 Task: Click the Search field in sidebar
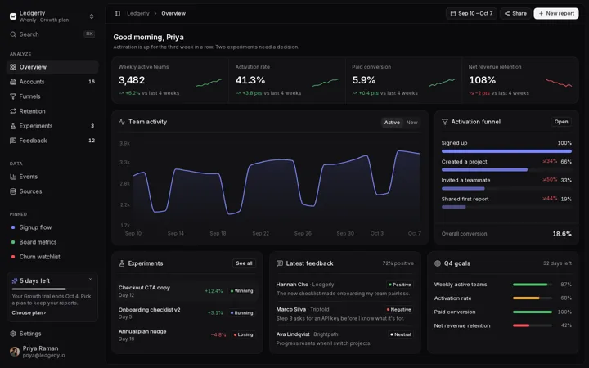point(52,34)
